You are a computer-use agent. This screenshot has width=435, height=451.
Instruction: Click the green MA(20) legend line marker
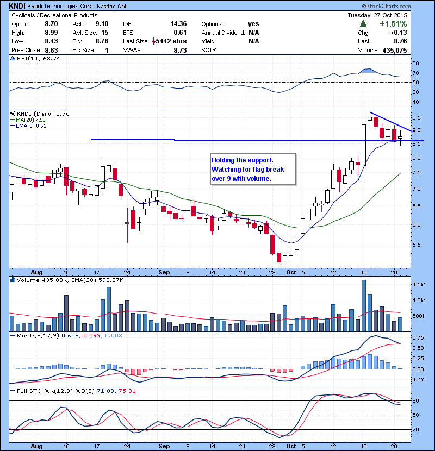pos(13,120)
